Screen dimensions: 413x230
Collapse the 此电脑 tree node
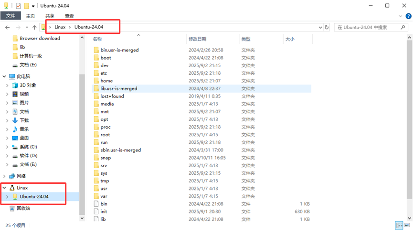tap(4, 76)
